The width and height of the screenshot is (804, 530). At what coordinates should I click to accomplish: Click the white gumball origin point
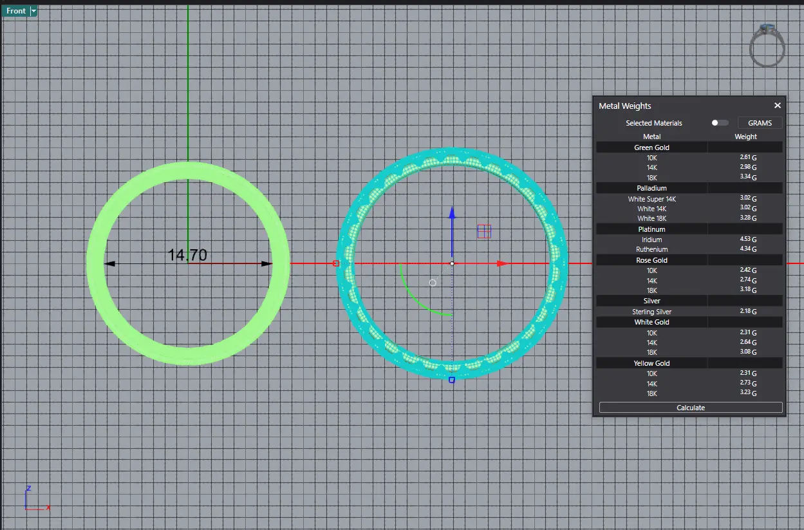point(452,263)
